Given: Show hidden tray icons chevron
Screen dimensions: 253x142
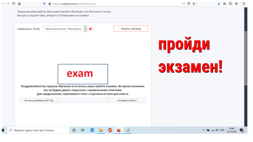Looking at the screenshot, I should point(204,130).
